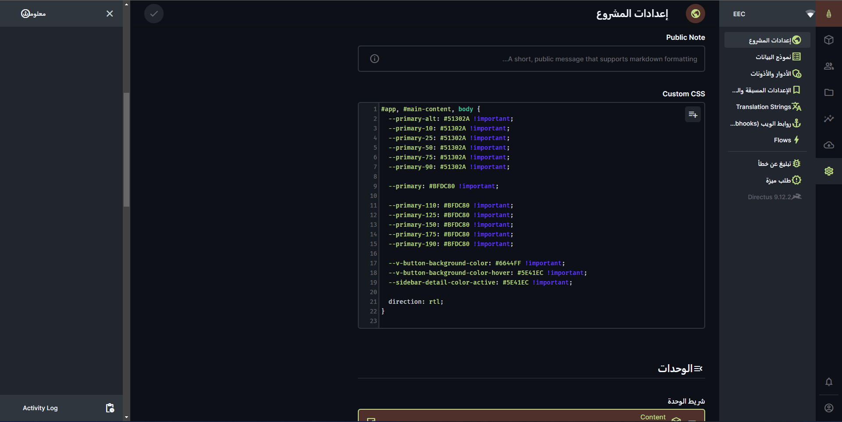The image size is (842, 422).
Task: Open the Insights chart module icon
Action: click(x=829, y=119)
